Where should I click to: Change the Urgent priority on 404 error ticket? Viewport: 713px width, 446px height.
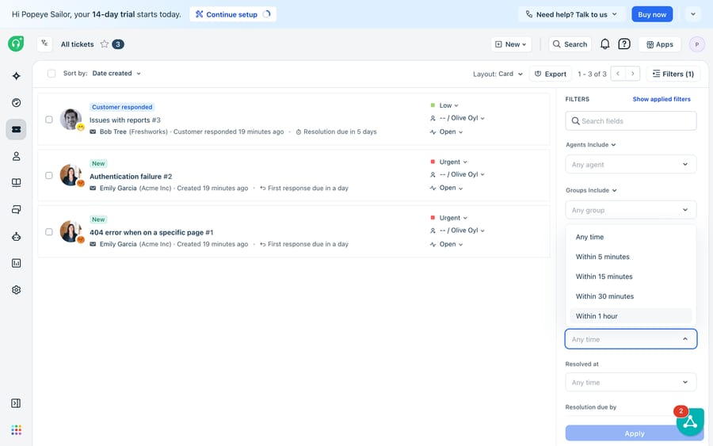[449, 218]
